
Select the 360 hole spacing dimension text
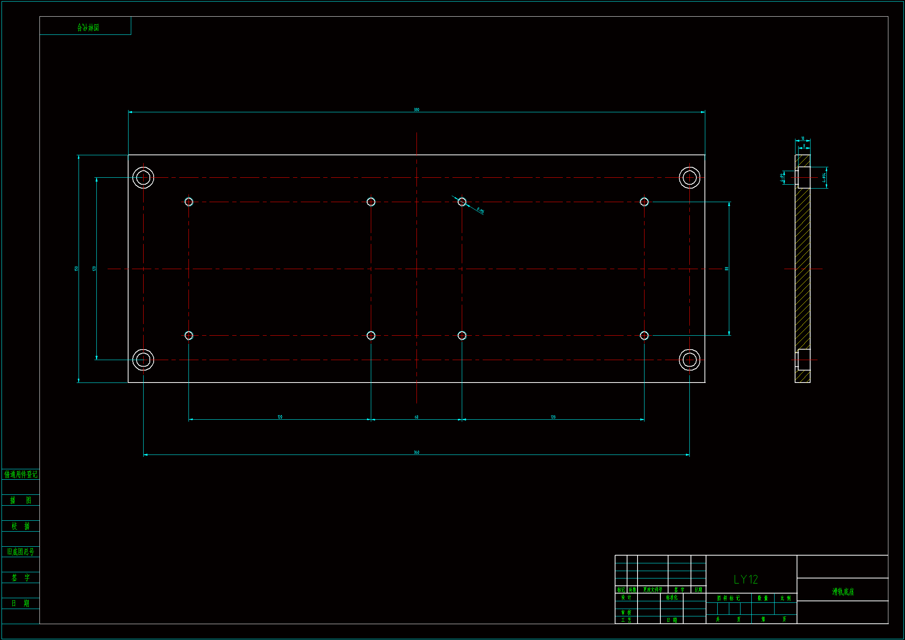pos(416,452)
